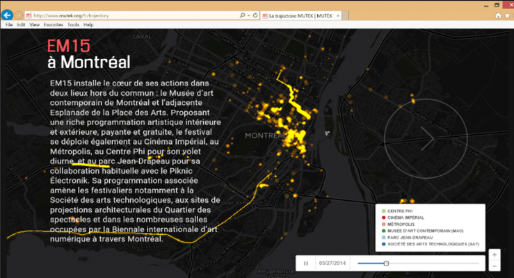The height and width of the screenshot is (278, 514).
Task: Toggle Cinéma Impérial legend entry
Action: (x=404, y=217)
